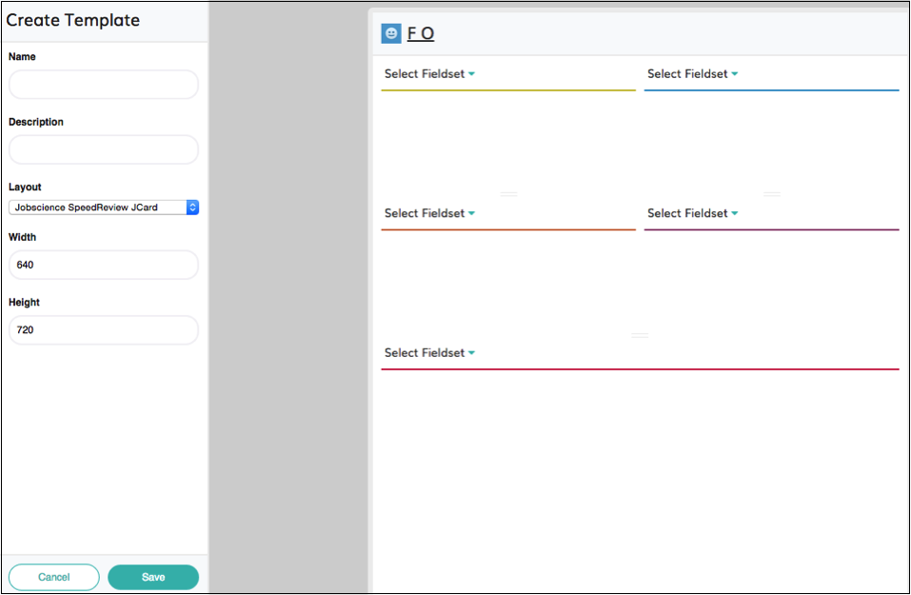Focus the Name text field
This screenshot has width=911, height=595.
point(104,85)
